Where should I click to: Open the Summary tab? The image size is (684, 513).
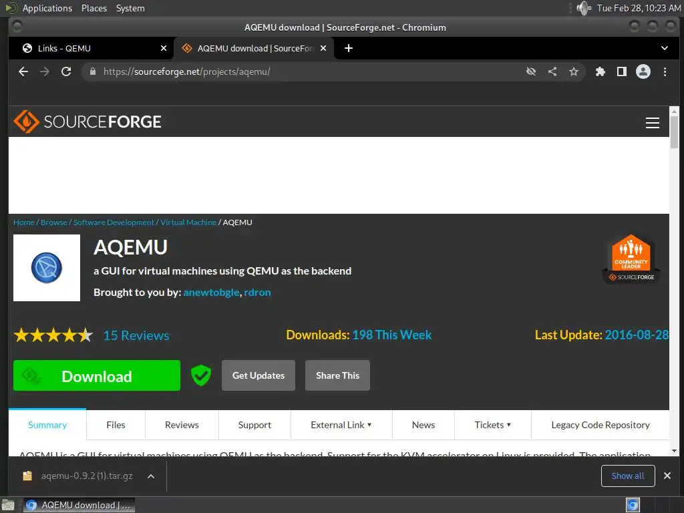47,425
